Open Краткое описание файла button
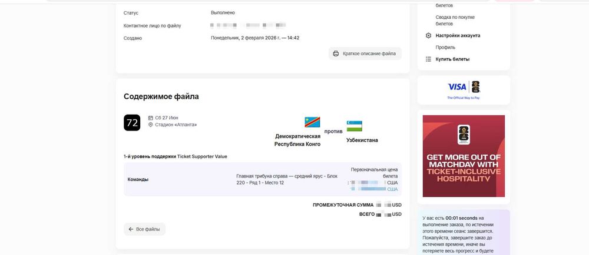This screenshot has width=589, height=255. (x=365, y=53)
